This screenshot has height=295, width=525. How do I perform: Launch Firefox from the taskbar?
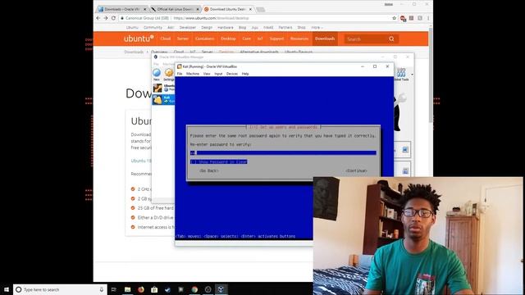[x=141, y=289]
